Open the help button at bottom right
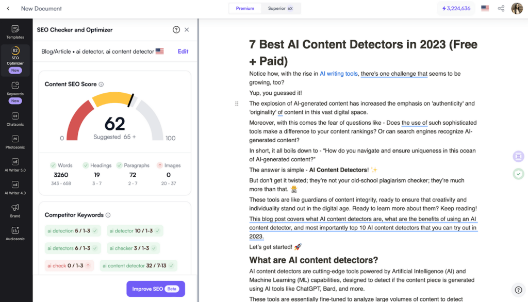The image size is (528, 302). pos(519,290)
